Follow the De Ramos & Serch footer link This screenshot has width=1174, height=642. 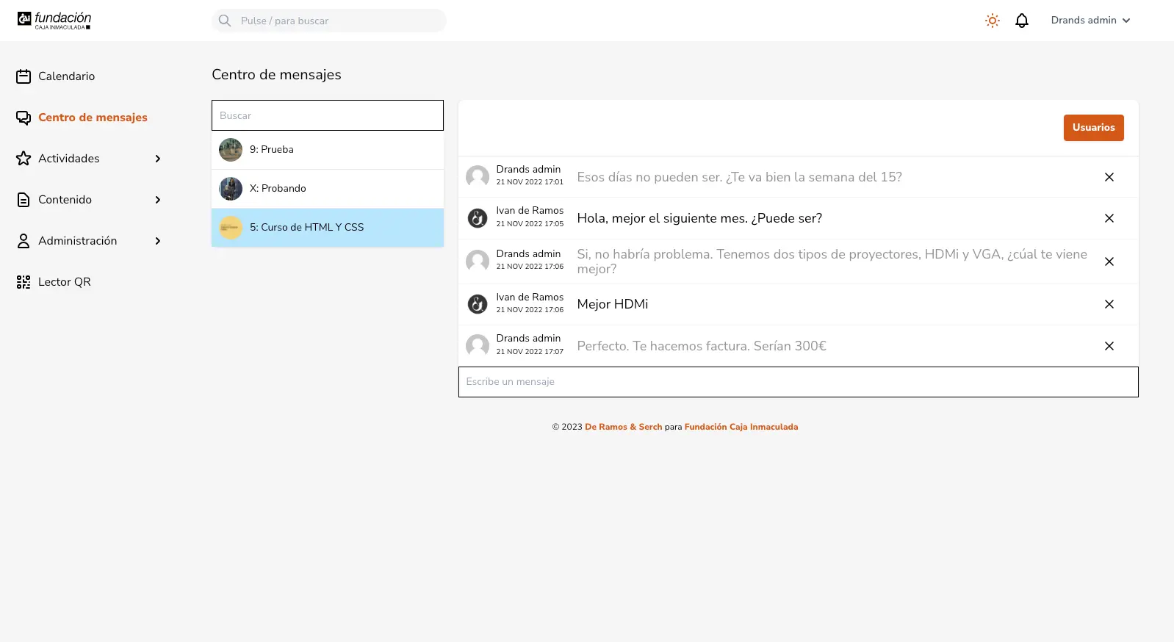point(623,427)
